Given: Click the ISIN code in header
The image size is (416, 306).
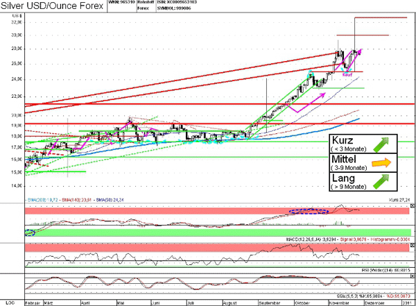Looking at the screenshot, I should pyautogui.click(x=186, y=3).
